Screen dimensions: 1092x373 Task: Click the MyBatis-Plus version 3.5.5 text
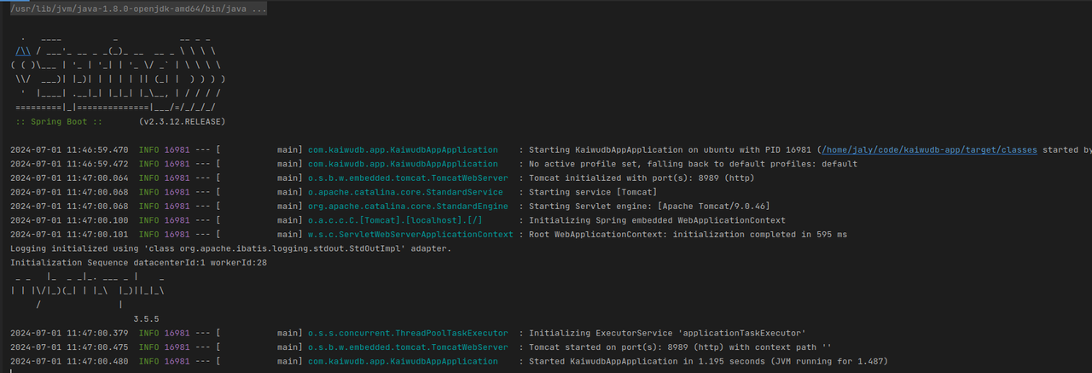(148, 318)
